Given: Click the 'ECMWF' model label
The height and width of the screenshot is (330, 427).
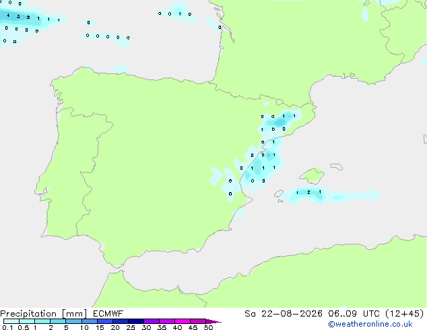Looking at the screenshot, I should [x=108, y=314].
